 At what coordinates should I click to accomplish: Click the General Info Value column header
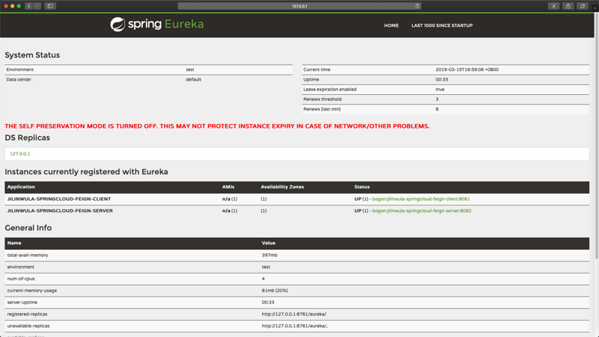pos(269,243)
